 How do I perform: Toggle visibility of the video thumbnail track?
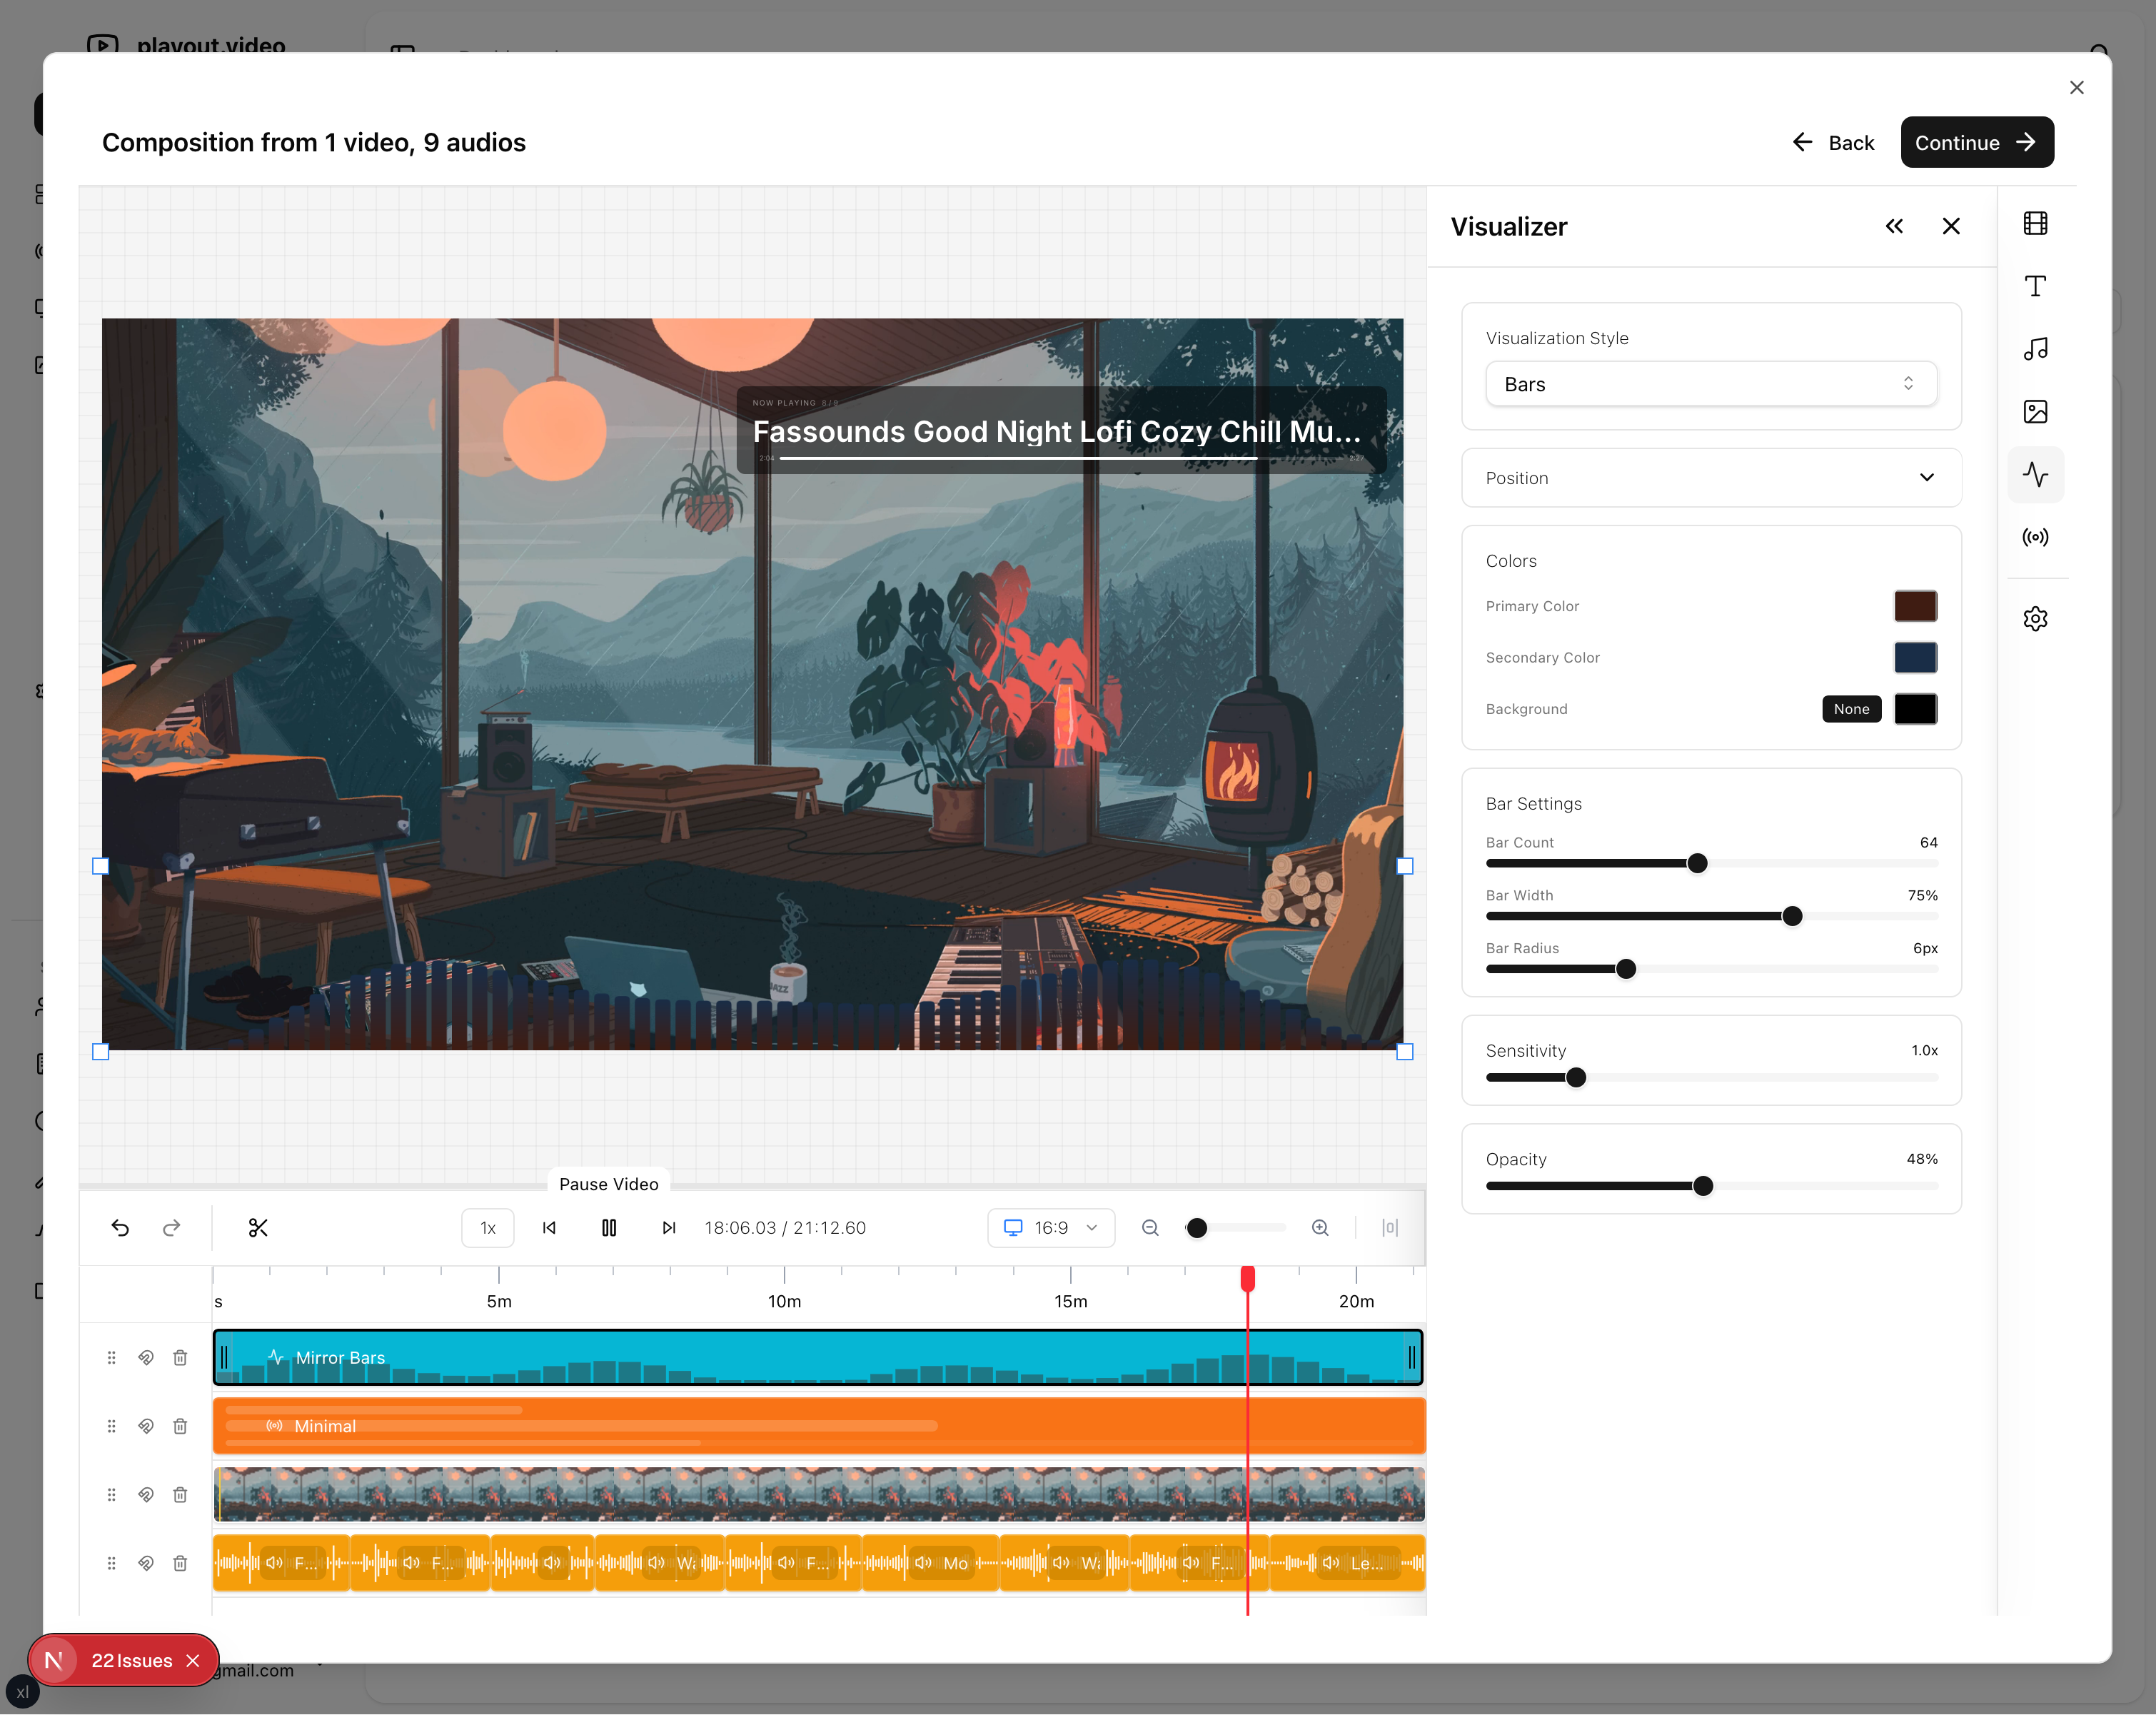146,1495
